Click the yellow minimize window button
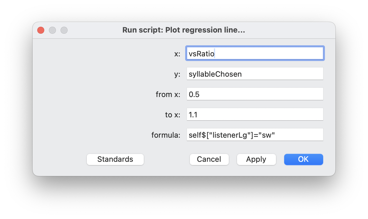 point(52,30)
